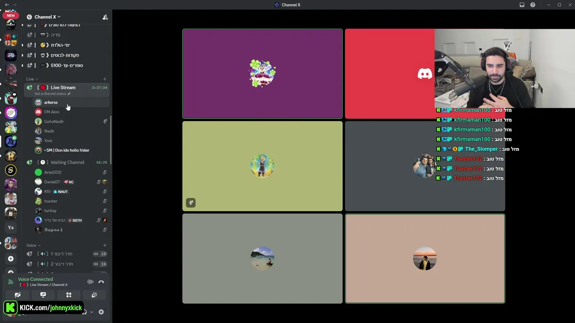Open the audio device dropdown arrow beside settings gear
Image resolution: width=575 pixels, height=323 pixels.
tap(92, 312)
